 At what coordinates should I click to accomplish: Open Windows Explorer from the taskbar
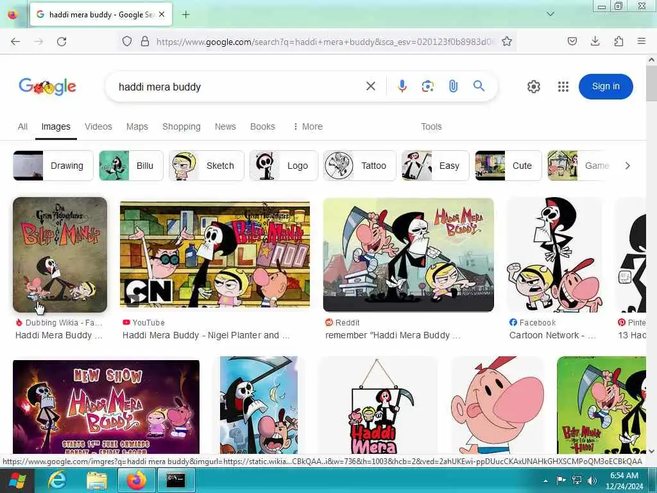pos(96,480)
